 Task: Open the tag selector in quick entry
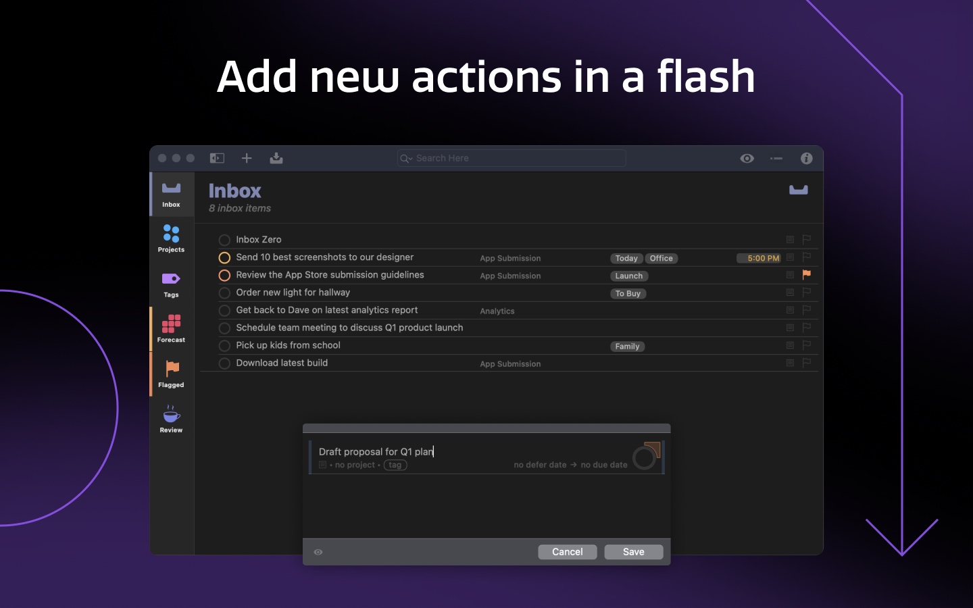click(395, 465)
